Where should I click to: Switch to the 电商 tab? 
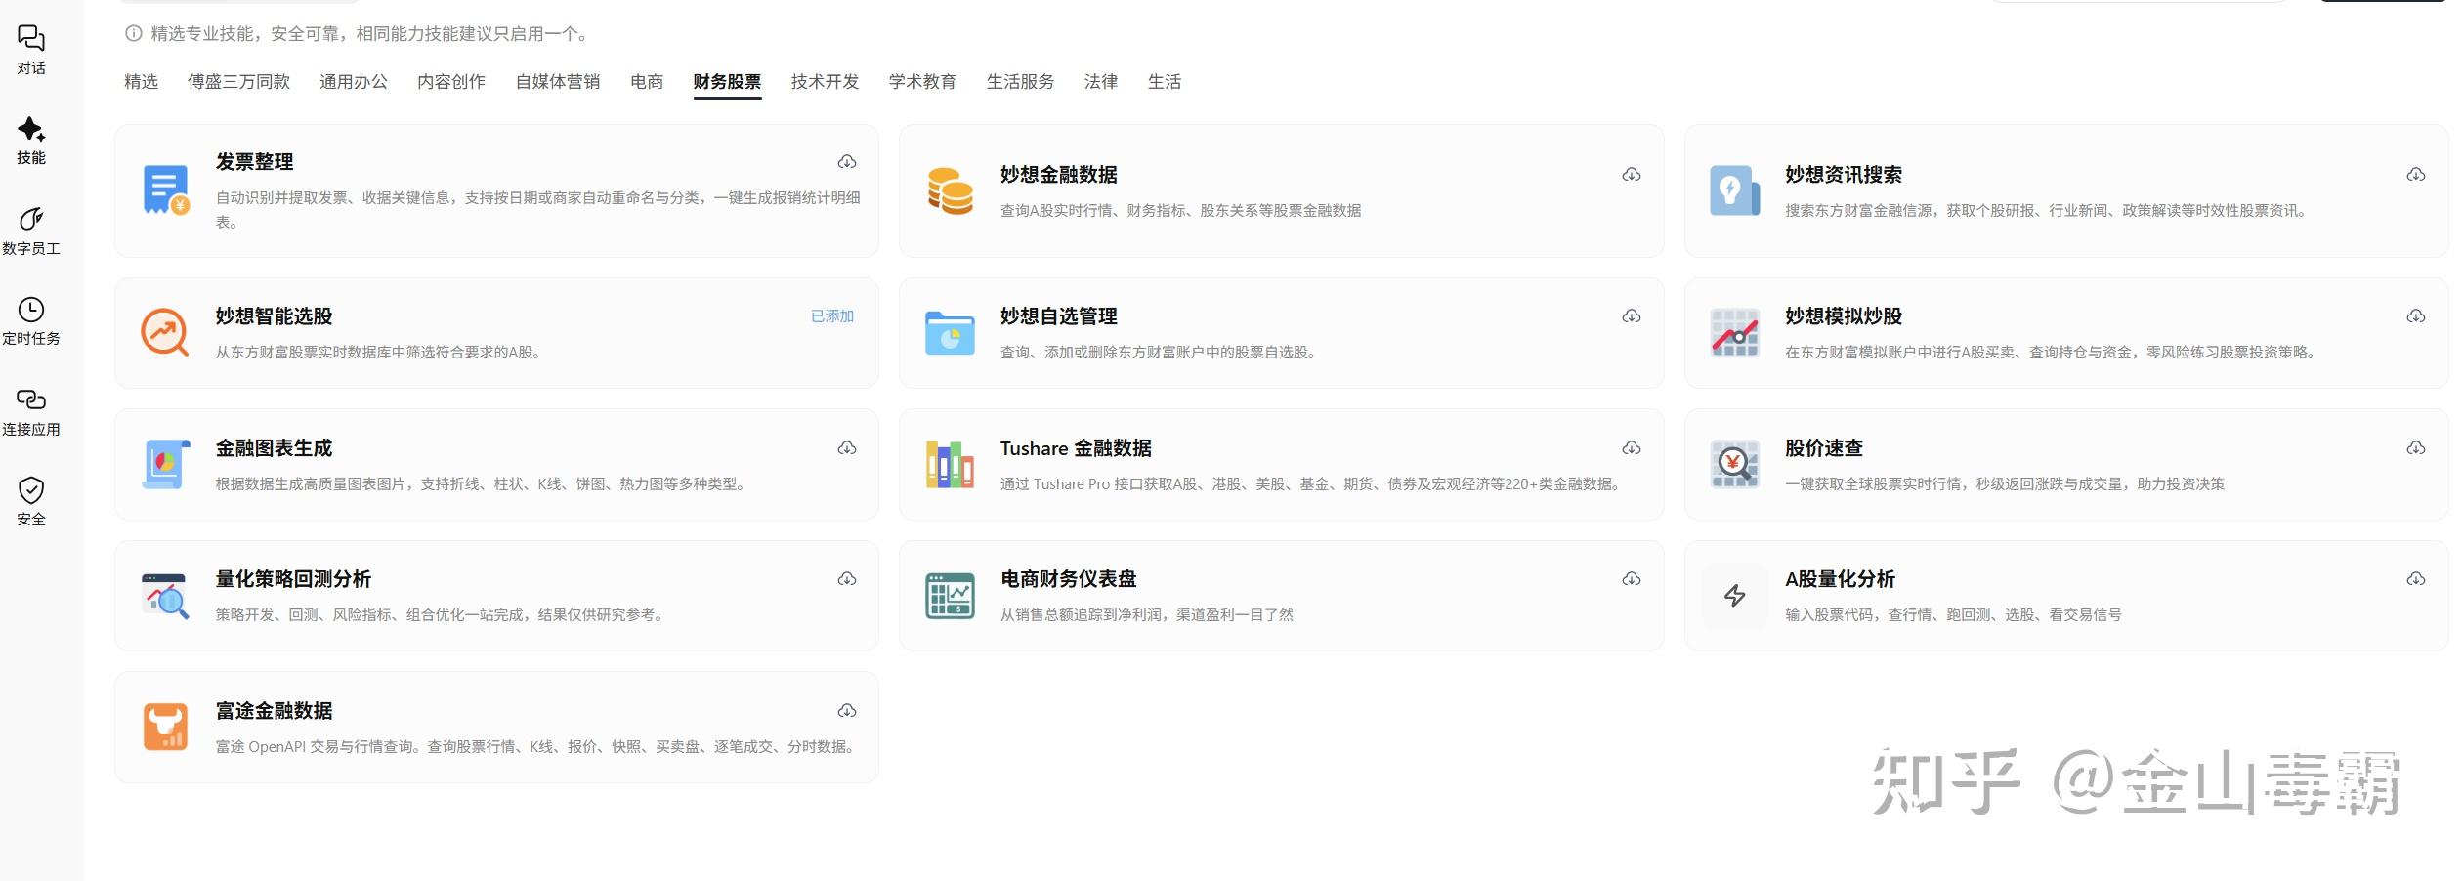(x=647, y=82)
